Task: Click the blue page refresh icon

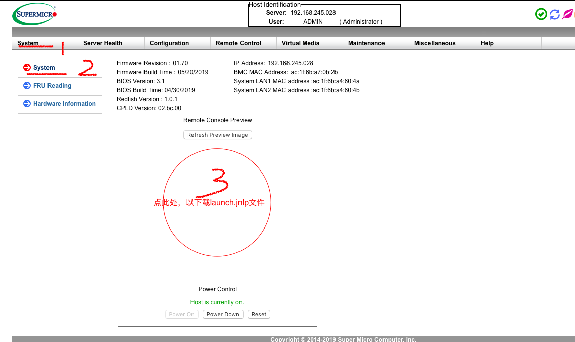Action: click(x=554, y=14)
